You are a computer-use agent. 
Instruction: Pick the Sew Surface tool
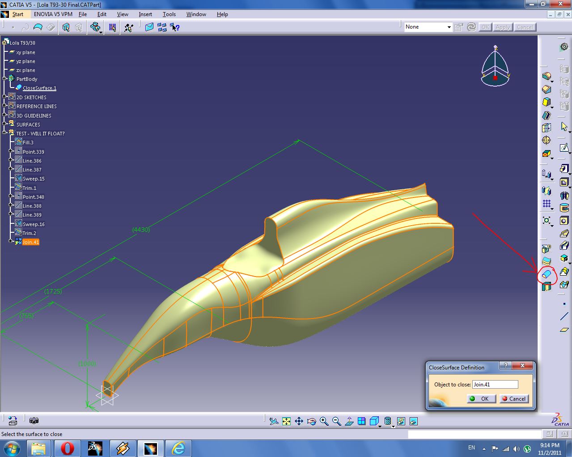[547, 287]
